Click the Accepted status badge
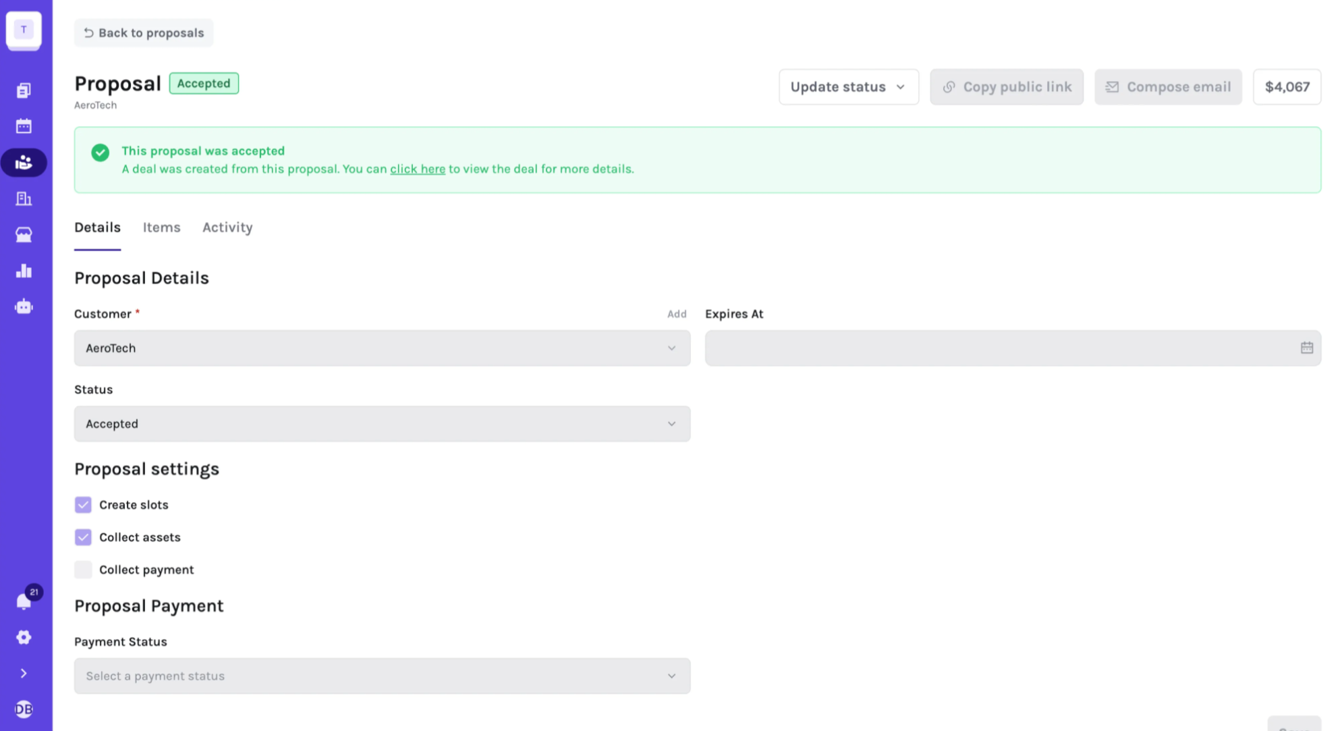The image size is (1336, 731). click(204, 83)
